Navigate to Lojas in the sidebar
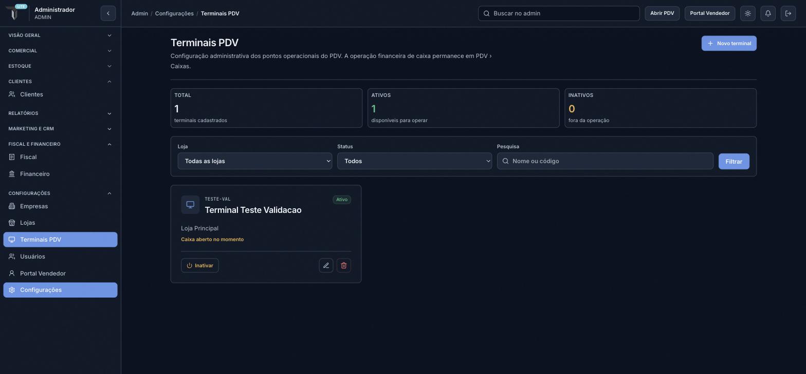Viewport: 806px width, 374px height. (x=60, y=223)
